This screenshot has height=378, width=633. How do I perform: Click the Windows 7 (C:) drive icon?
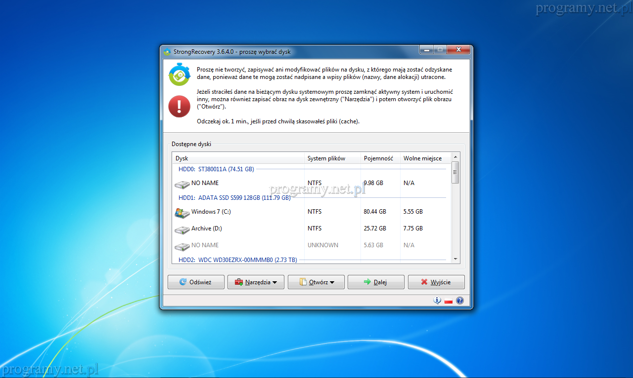tap(182, 212)
